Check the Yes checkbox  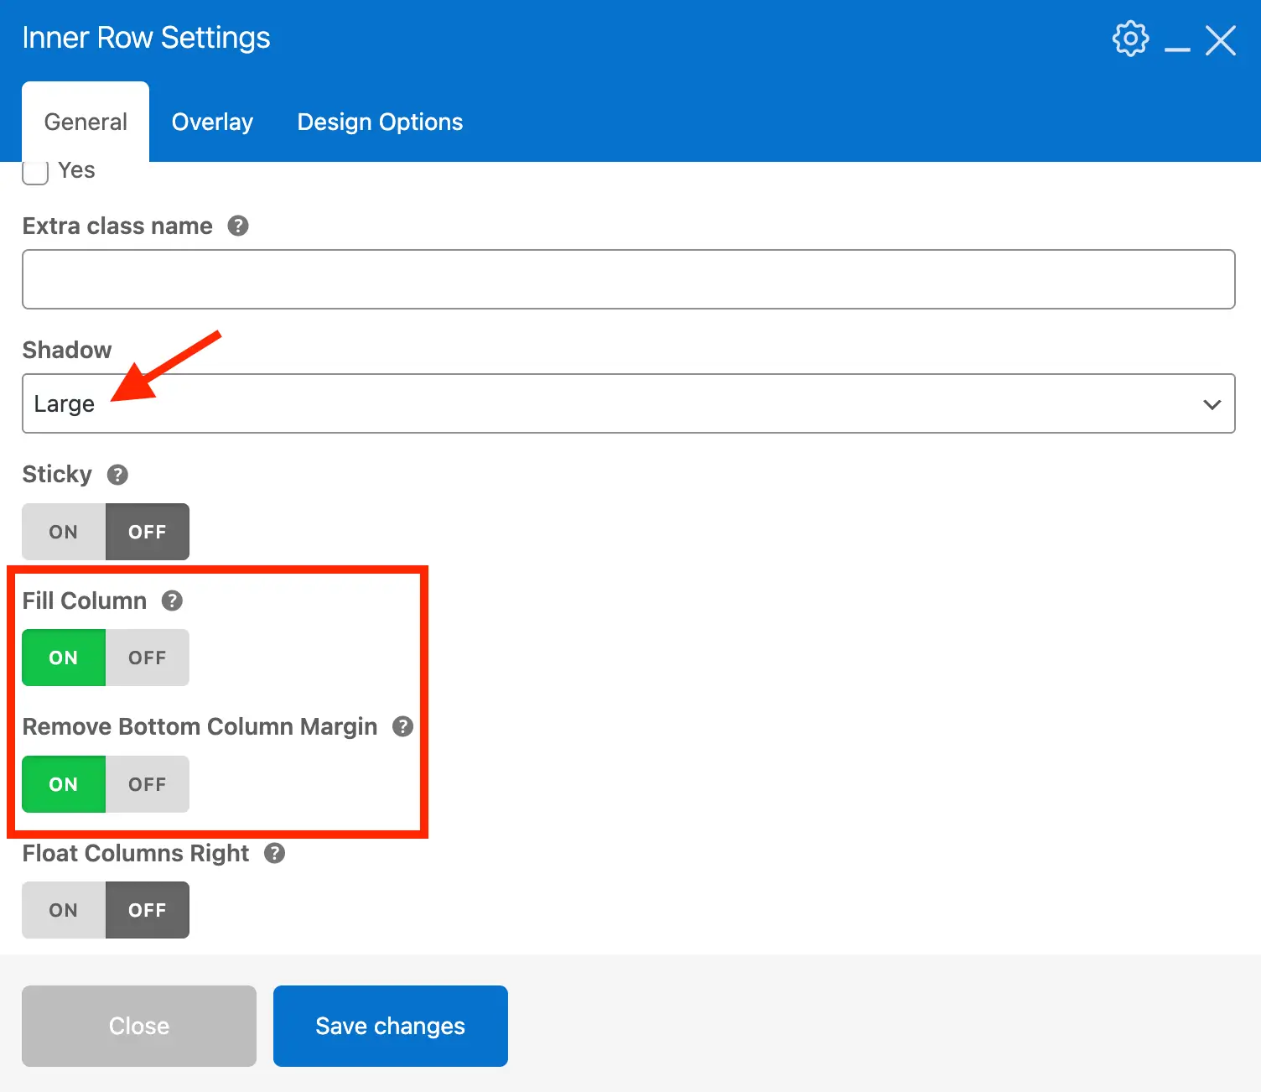pos(34,172)
